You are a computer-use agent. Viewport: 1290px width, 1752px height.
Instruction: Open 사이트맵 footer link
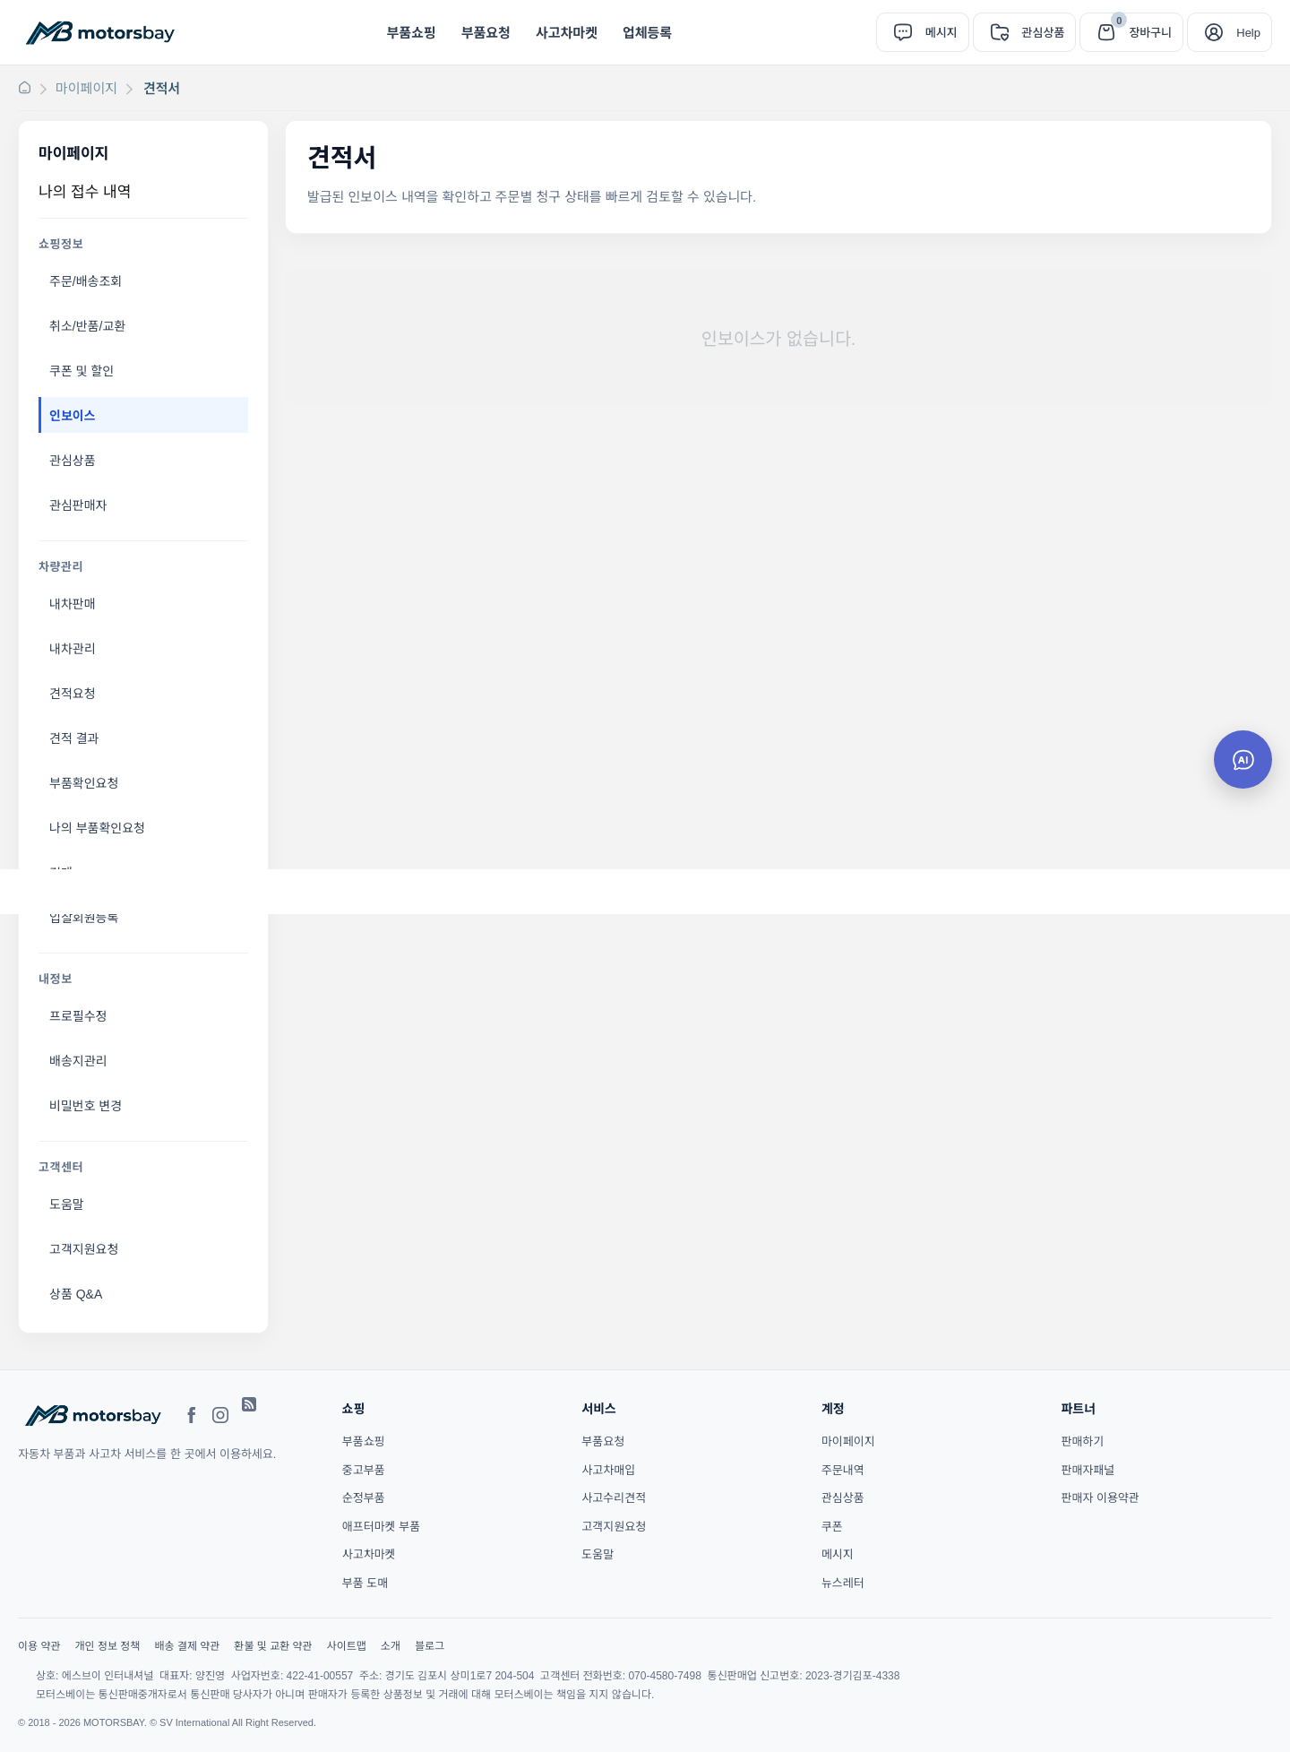(346, 1645)
